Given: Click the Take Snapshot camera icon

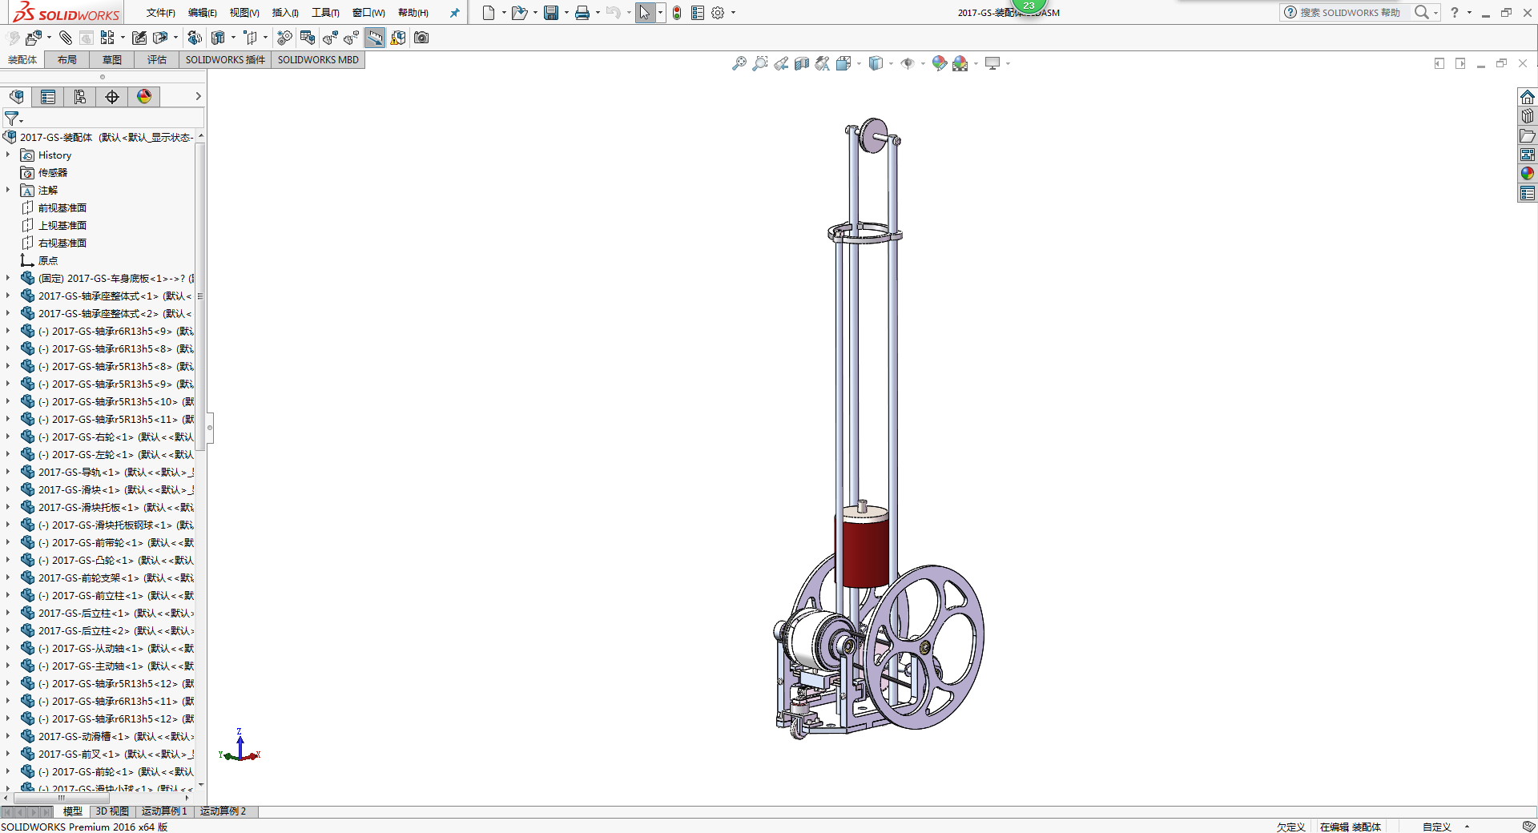Looking at the screenshot, I should (421, 38).
